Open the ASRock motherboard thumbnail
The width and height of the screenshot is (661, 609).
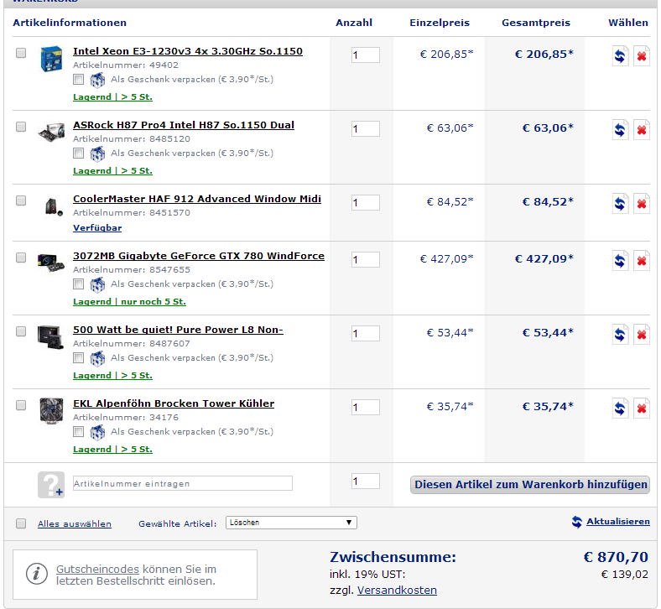point(51,132)
